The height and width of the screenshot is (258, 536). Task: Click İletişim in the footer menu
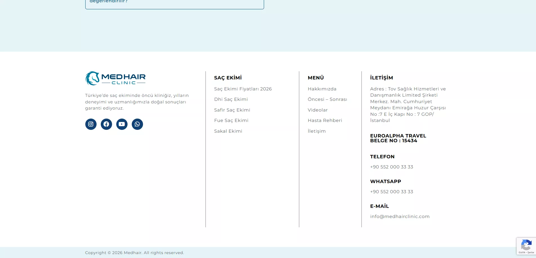[x=316, y=131]
